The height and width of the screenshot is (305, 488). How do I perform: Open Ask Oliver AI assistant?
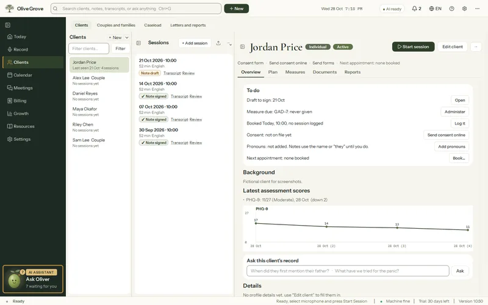coord(33,279)
